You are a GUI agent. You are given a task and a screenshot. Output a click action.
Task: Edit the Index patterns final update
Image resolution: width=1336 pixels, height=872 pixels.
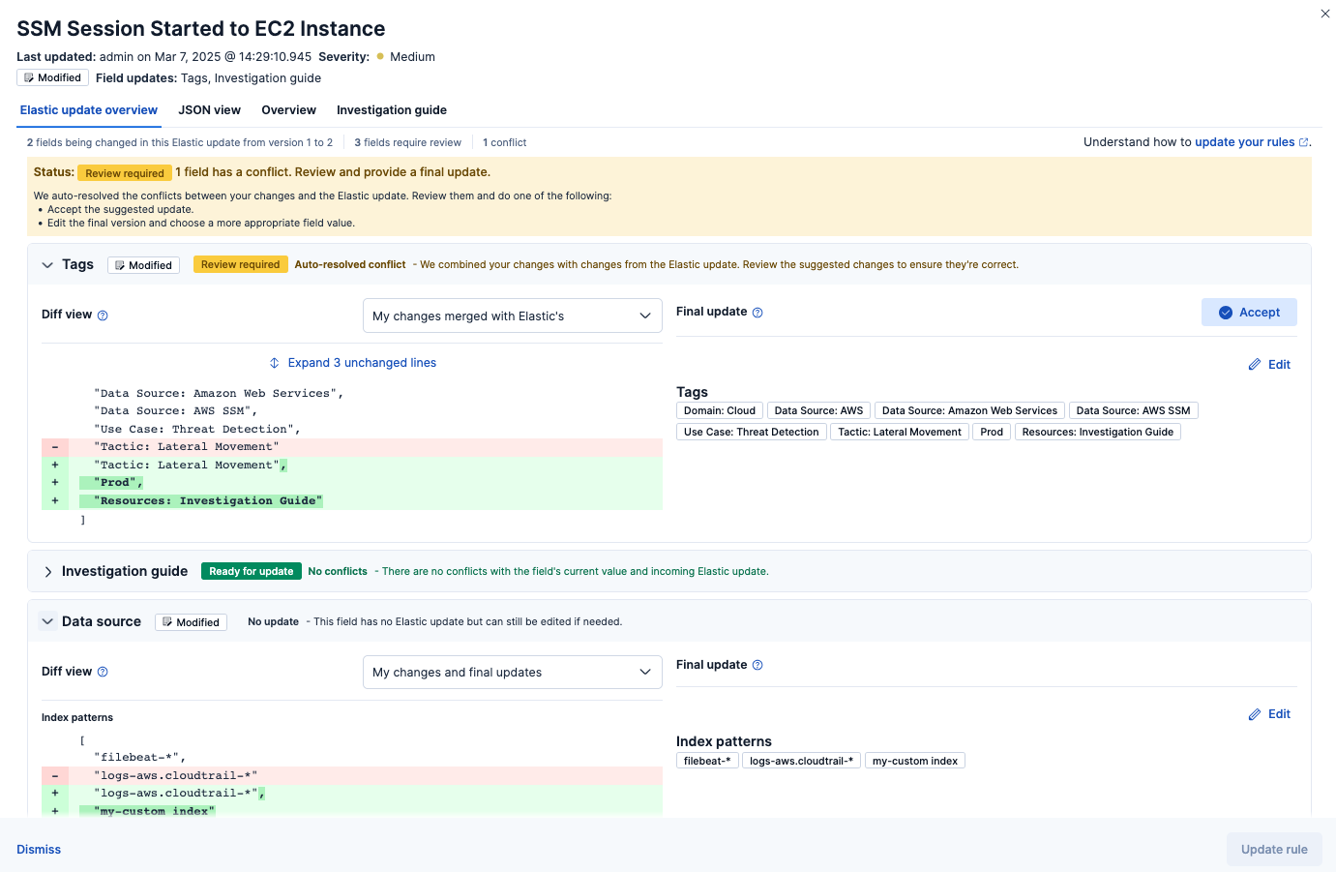[1269, 714]
